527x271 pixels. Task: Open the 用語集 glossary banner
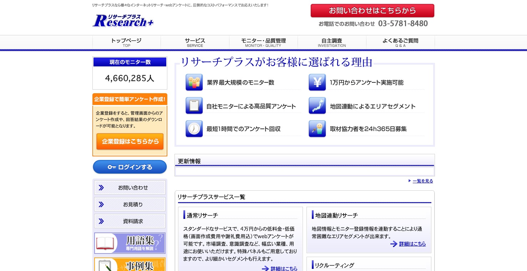[130, 243]
